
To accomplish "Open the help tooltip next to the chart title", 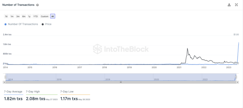I will 37,5.
